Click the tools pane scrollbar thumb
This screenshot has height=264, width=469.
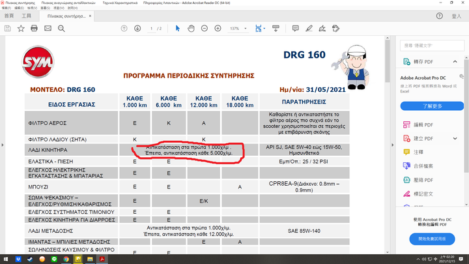click(466, 115)
